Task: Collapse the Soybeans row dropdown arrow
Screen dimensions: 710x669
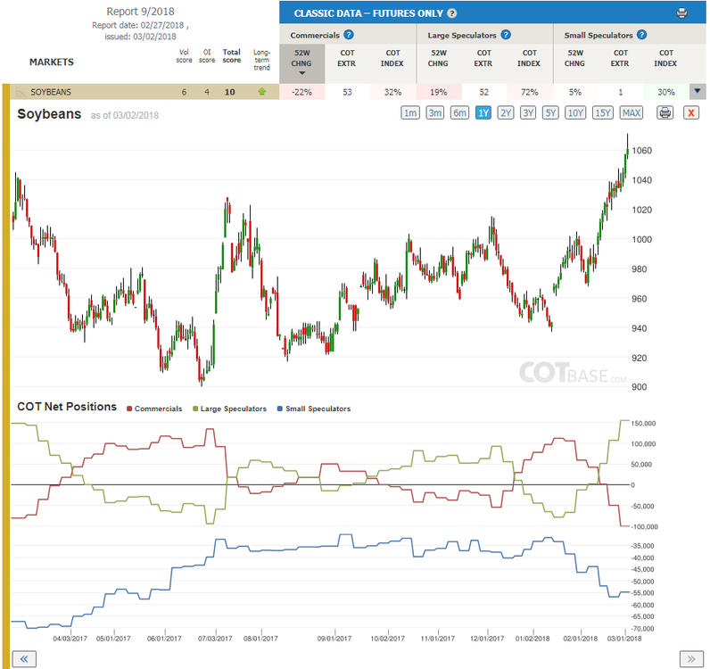Action: tap(698, 92)
